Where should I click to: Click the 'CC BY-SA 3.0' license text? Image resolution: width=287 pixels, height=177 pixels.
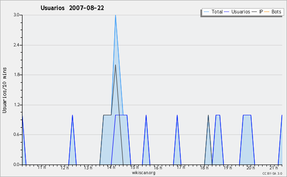click(272, 174)
